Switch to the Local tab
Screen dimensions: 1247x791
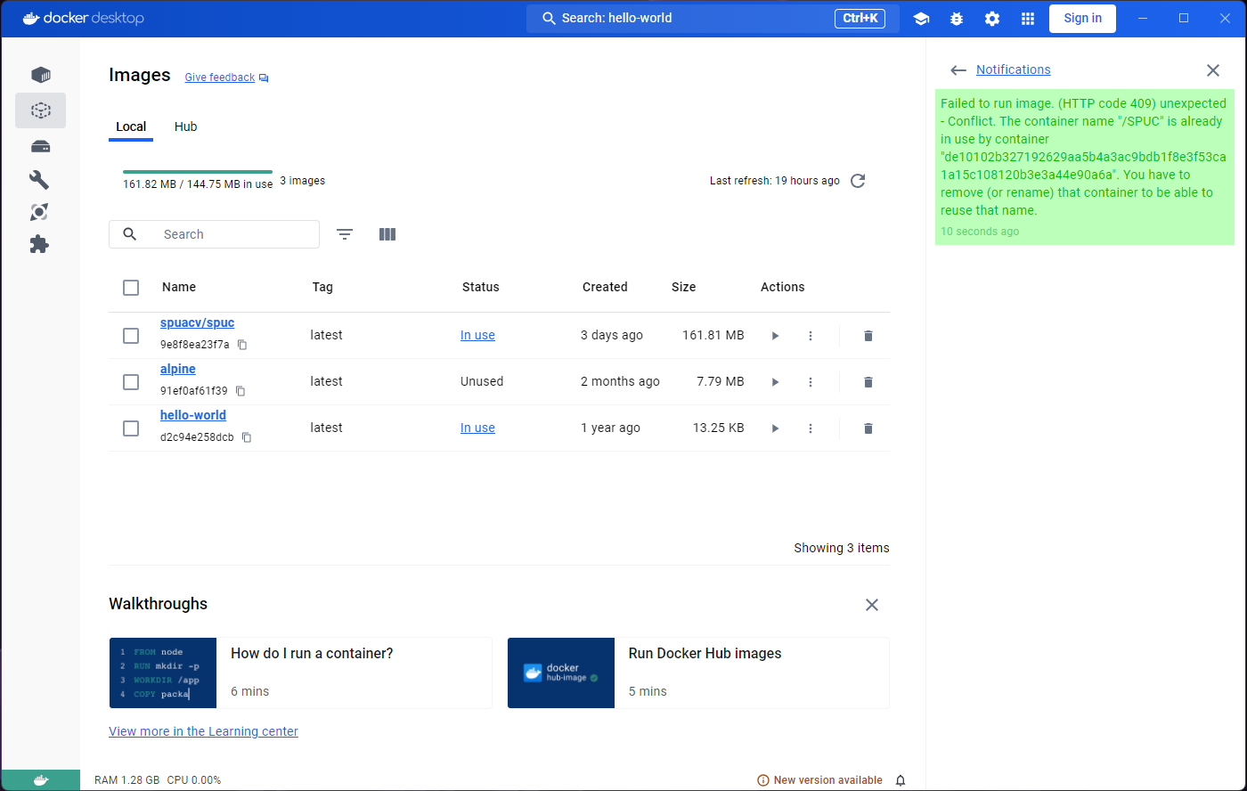(131, 126)
